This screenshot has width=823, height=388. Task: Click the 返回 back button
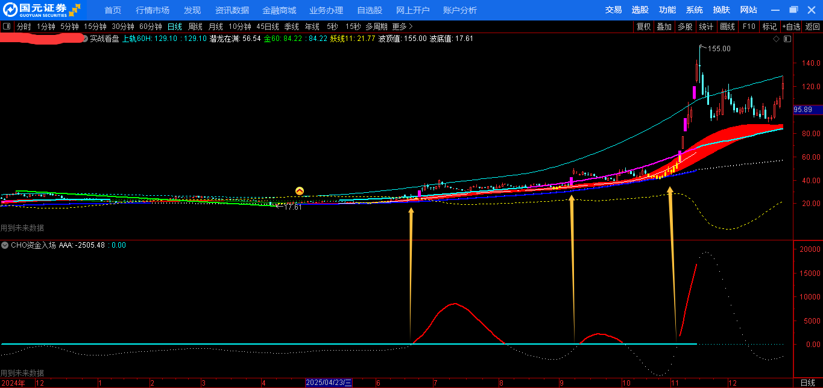point(813,27)
